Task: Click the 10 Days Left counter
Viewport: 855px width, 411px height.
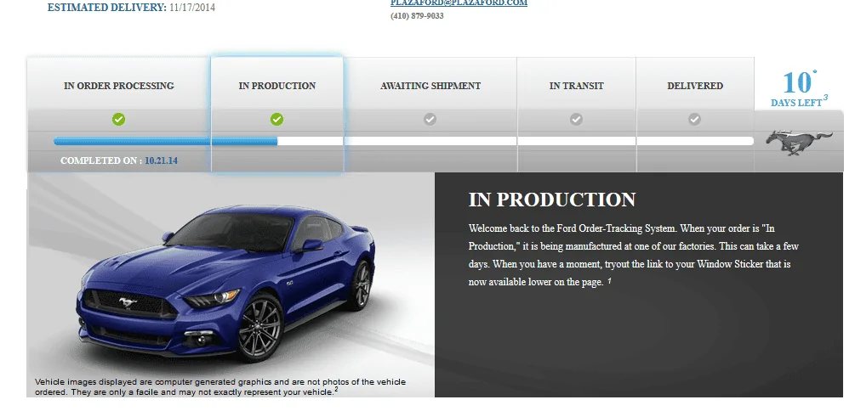Action: [799, 88]
